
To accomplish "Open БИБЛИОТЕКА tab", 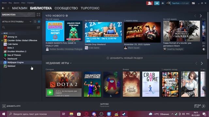I will [41, 8].
